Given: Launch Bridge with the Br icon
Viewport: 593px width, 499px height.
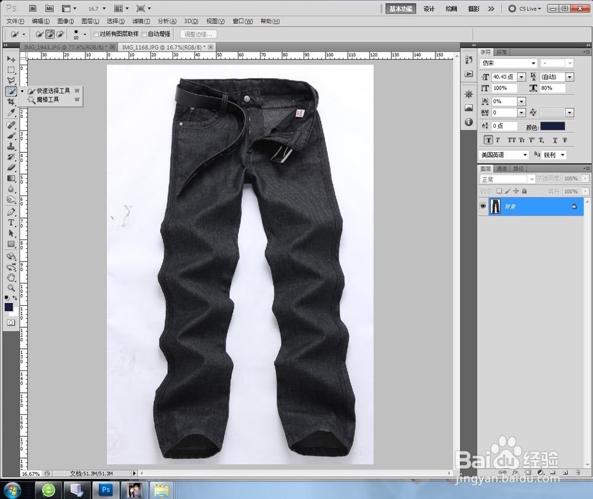Looking at the screenshot, I should coord(33,8).
